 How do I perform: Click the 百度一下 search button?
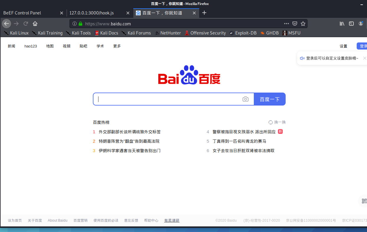coord(270,99)
